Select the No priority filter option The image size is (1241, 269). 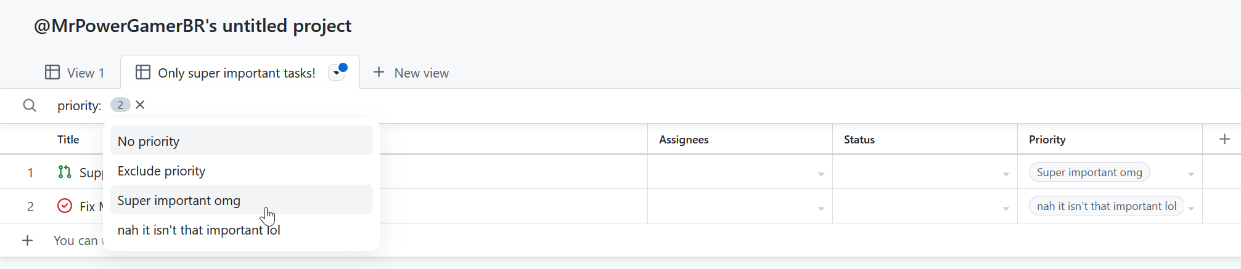[x=242, y=141]
